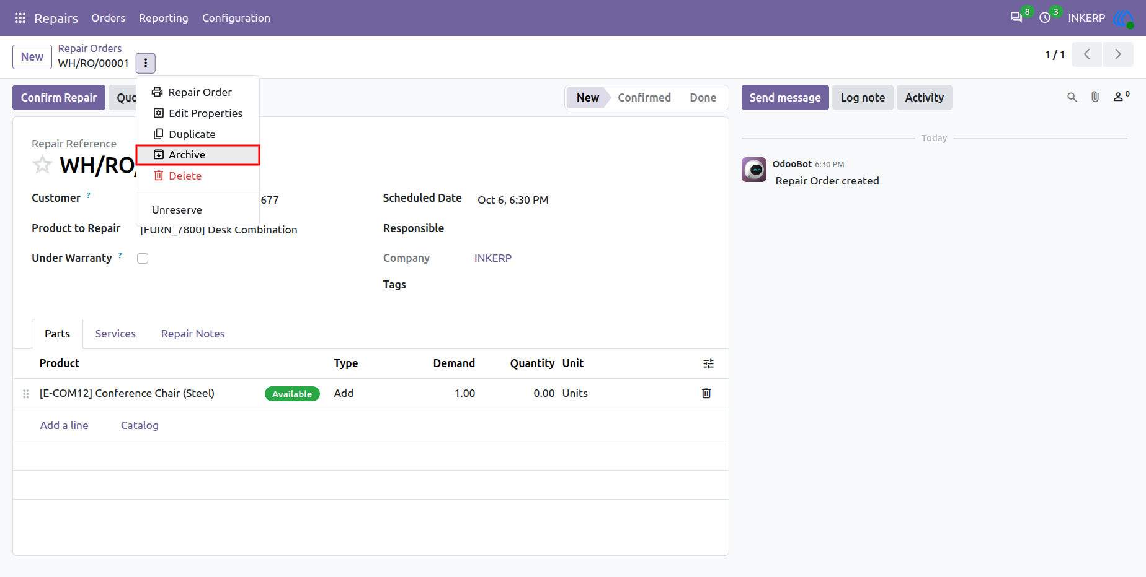1146x577 pixels.
Task: Click the user avatar in top bar
Action: coord(1124,18)
